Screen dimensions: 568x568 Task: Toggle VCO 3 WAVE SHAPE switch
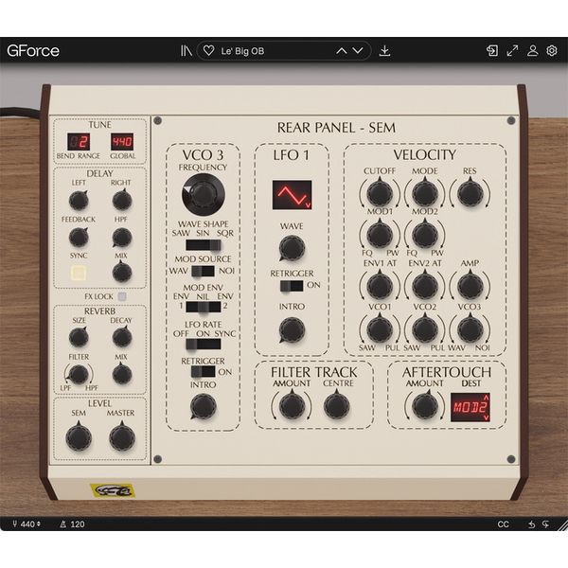[204, 245]
